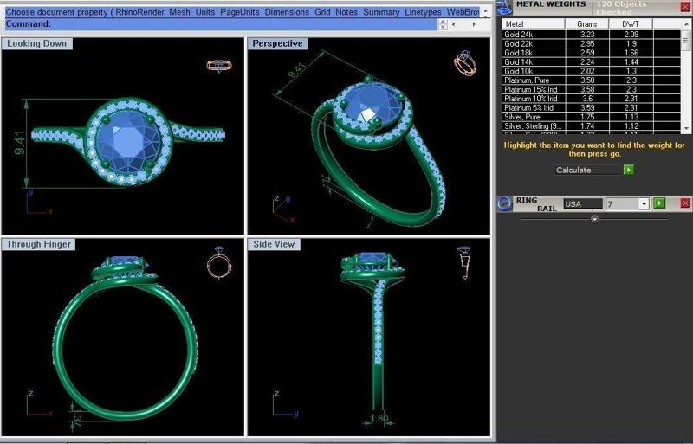
Task: Click the 2.08 DWT value cell
Action: [x=631, y=34]
